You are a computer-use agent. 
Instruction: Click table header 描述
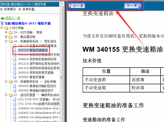(x=145, y=72)
